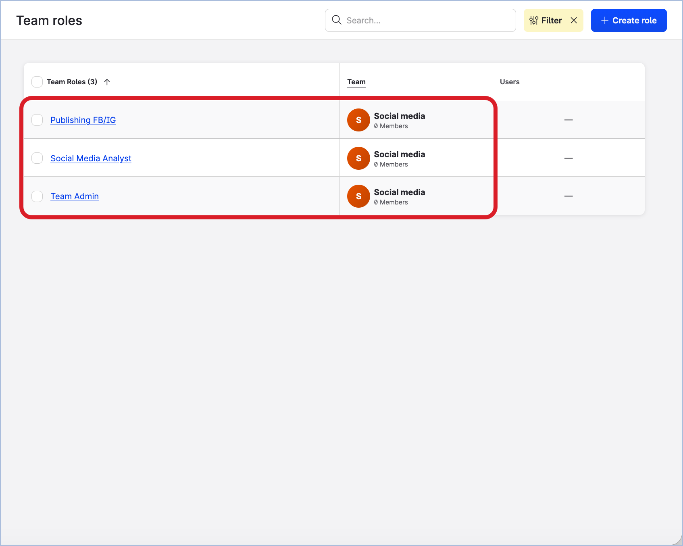This screenshot has width=683, height=546.
Task: Click Social media avatar in Social Media Analyst row
Action: 358,158
